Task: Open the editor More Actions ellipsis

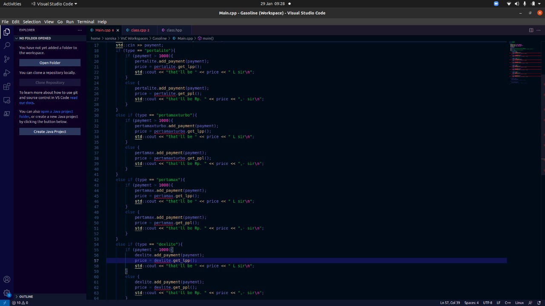Action: [539, 30]
